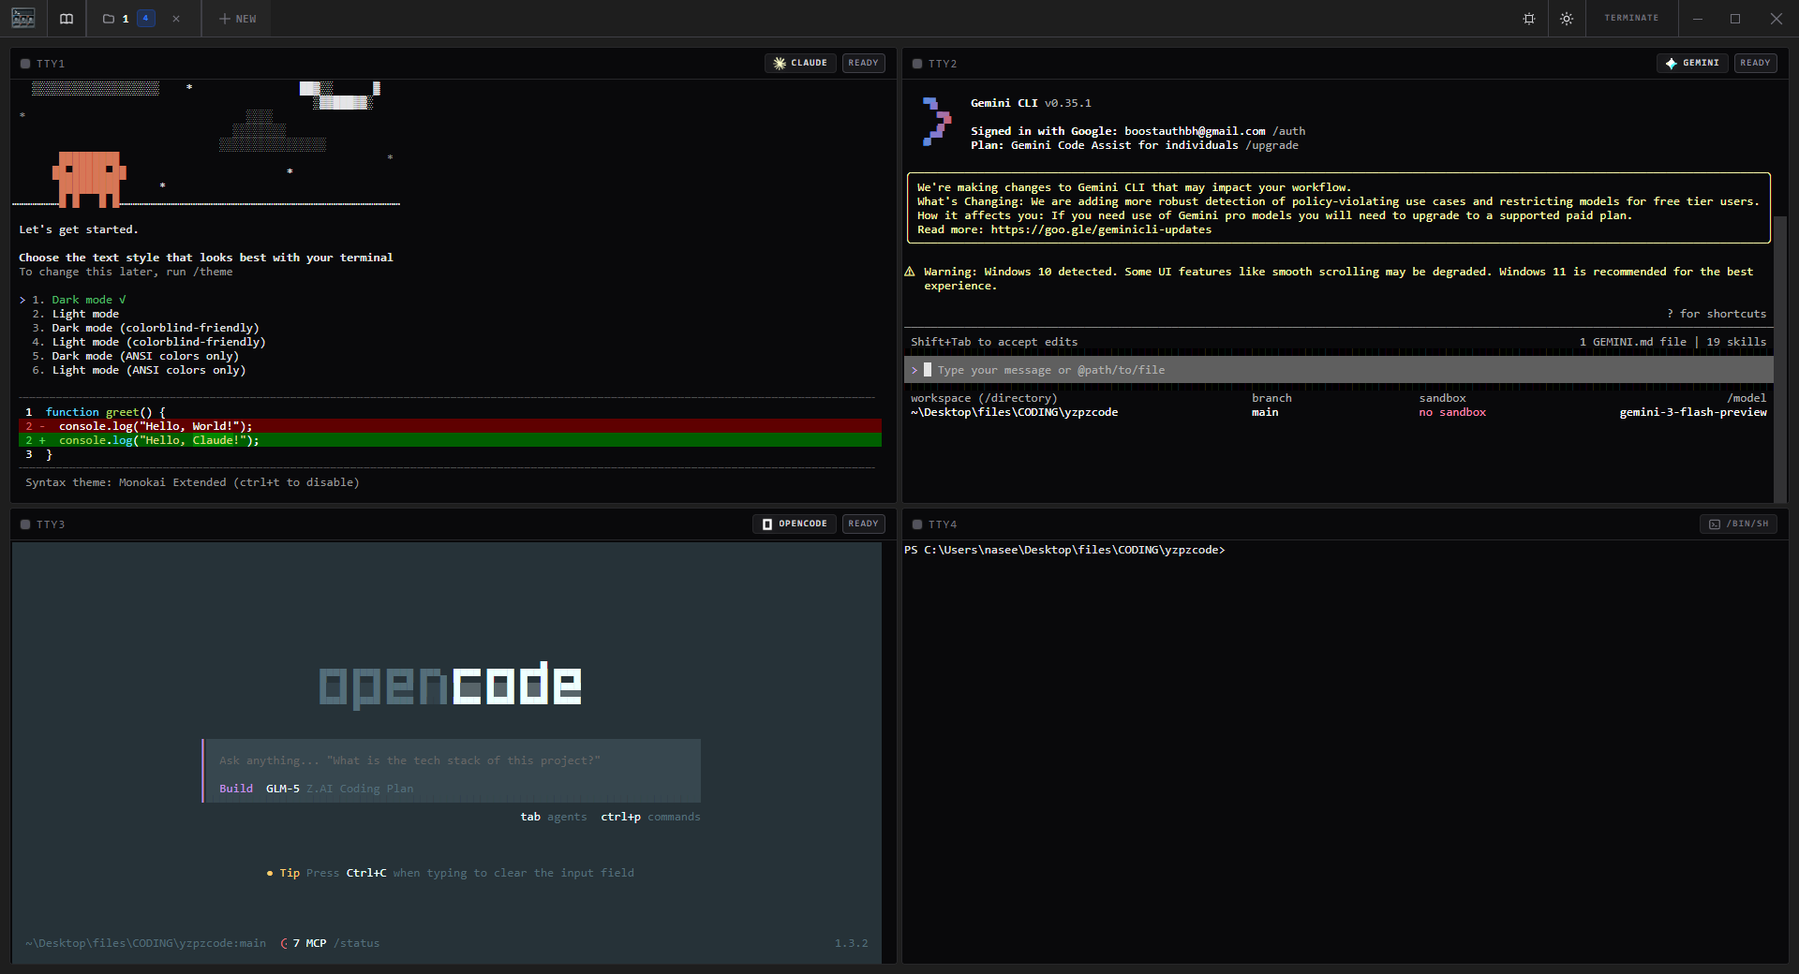Click the chip/processor icon in the top bar

(x=1529, y=19)
